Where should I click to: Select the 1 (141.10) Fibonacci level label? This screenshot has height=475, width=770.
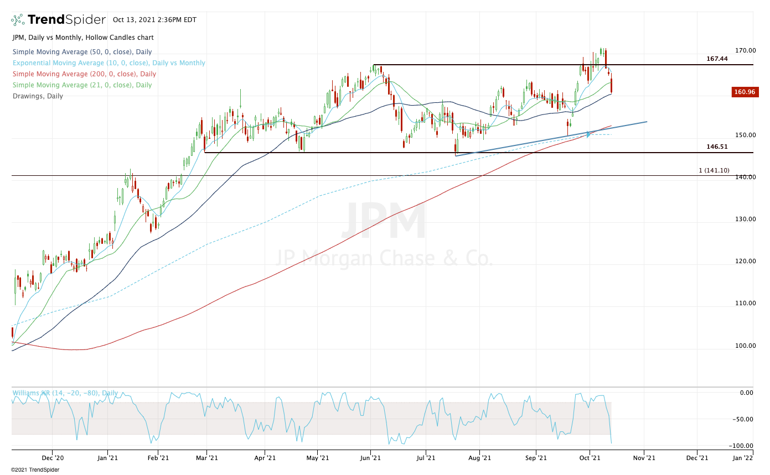pos(714,170)
